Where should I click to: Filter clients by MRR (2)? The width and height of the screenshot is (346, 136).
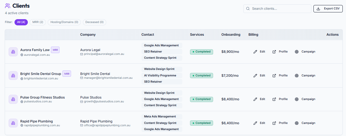pos(38,22)
